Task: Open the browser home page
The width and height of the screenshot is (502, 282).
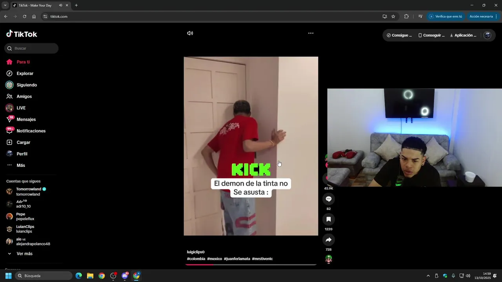Action: [34, 16]
